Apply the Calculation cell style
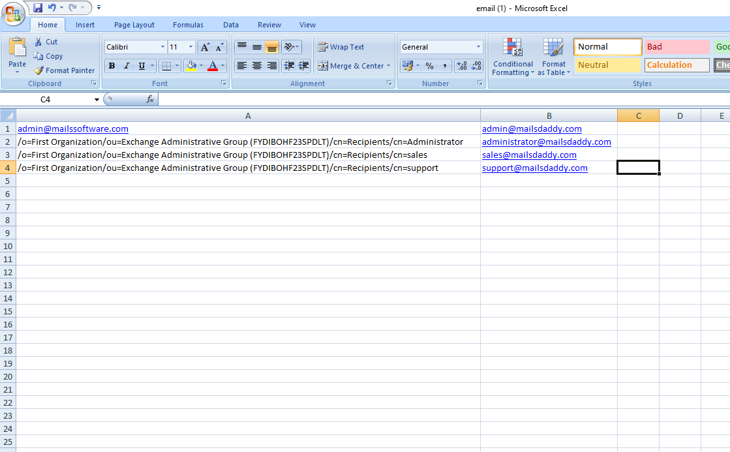This screenshot has height=452, width=730. pyautogui.click(x=677, y=65)
